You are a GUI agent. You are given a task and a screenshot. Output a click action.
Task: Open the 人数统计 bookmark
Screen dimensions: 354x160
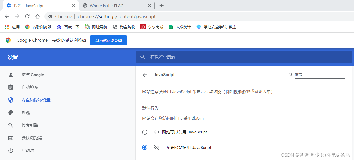pos(180,27)
